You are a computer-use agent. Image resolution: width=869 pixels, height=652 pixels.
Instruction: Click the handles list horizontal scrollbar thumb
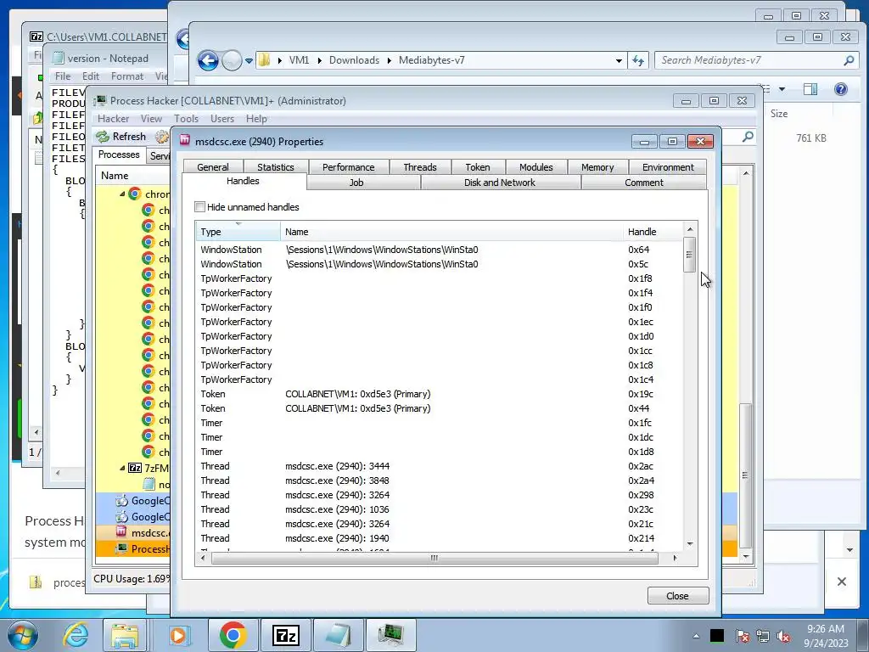[434, 558]
